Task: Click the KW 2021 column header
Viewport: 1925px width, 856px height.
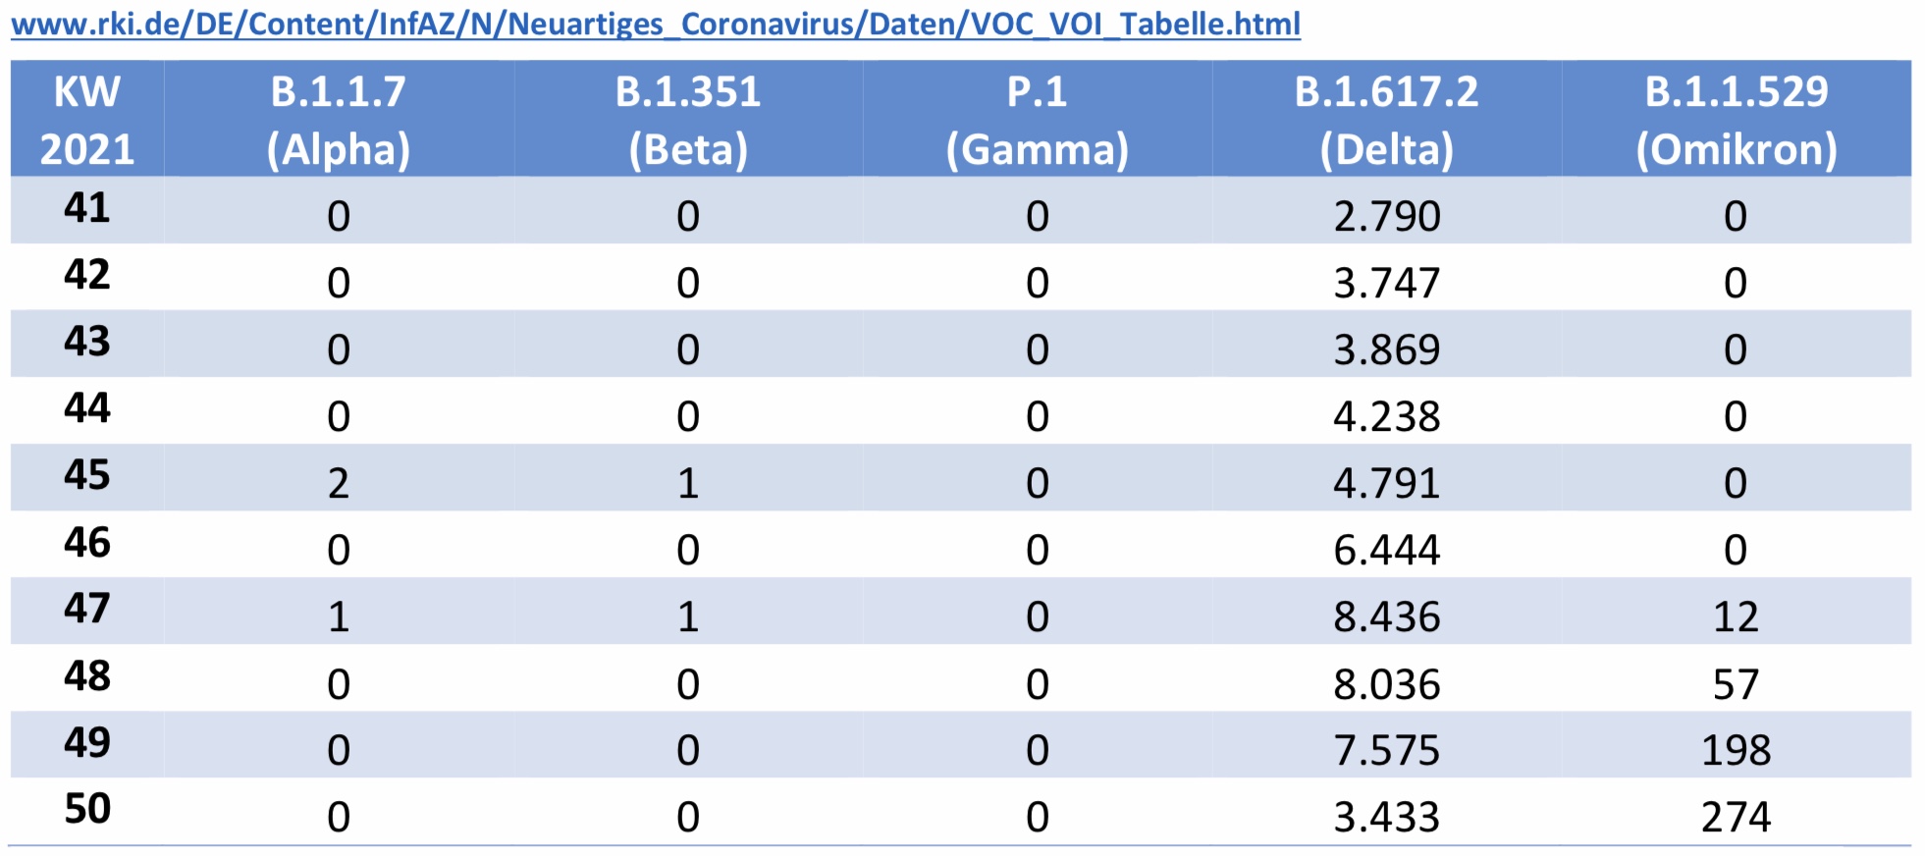Action: point(86,120)
